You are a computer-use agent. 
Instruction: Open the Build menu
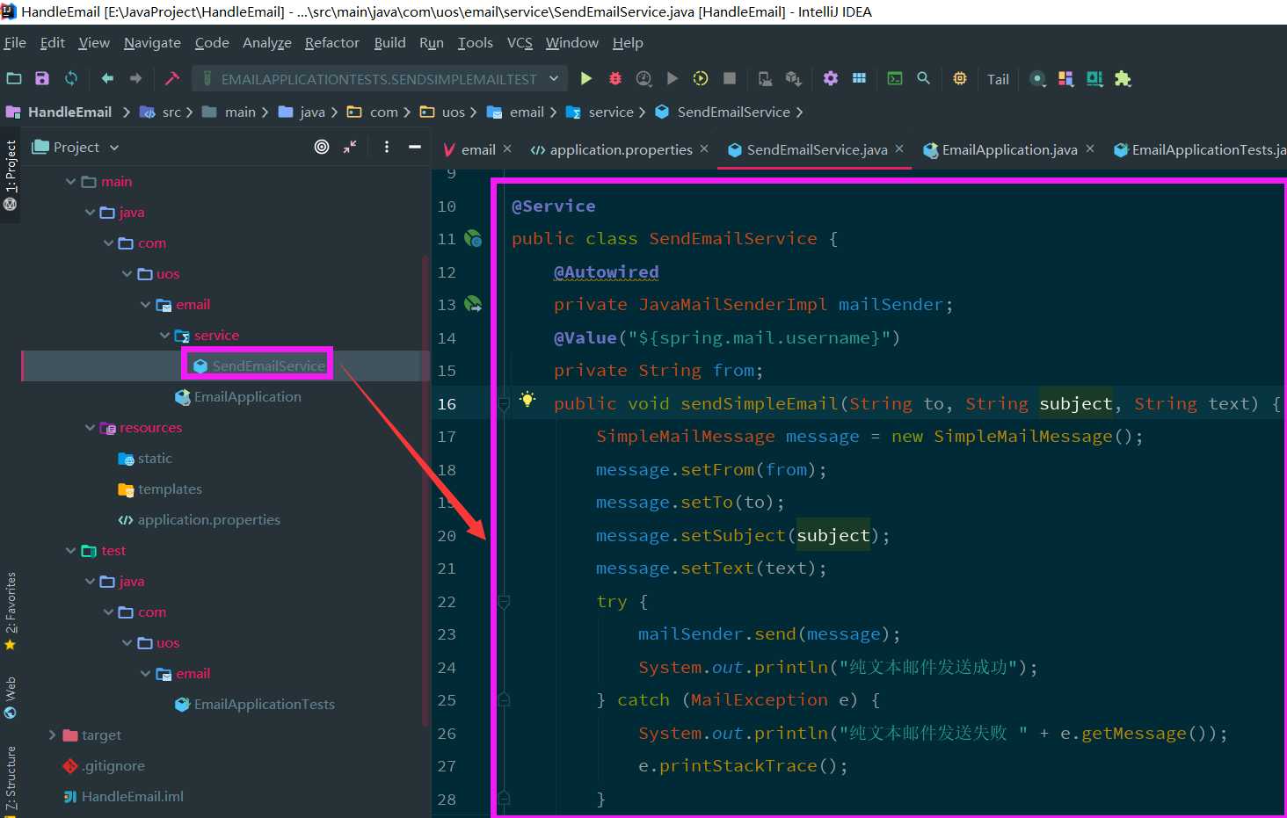click(x=389, y=42)
